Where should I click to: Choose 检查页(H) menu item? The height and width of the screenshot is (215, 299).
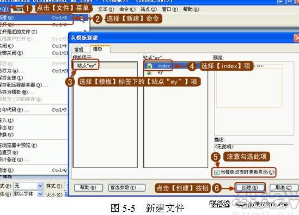tap(34, 152)
